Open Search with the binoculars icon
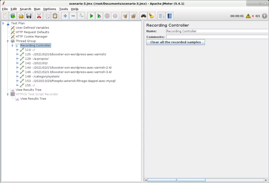This screenshot has width=269, height=183. pyautogui.click(x=143, y=16)
